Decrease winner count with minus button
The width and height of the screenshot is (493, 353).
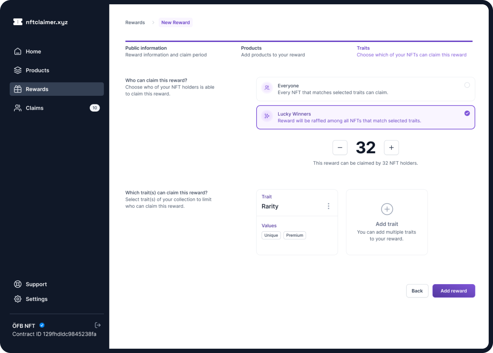(340, 147)
